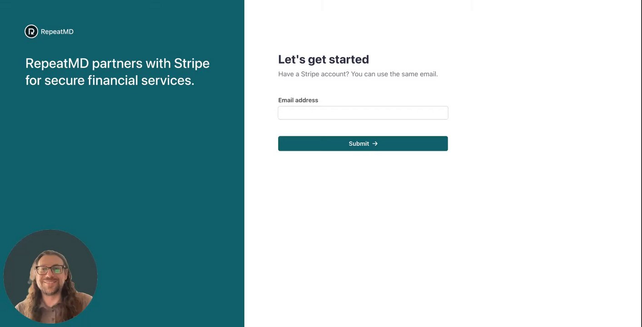Click the word "partners" in the headline
642x327 pixels.
pos(117,63)
